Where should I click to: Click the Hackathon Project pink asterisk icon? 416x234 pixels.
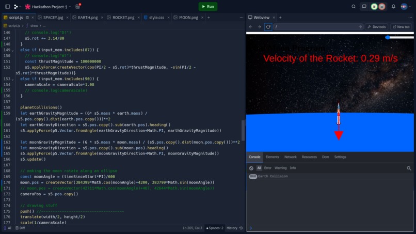(x=27, y=7)
